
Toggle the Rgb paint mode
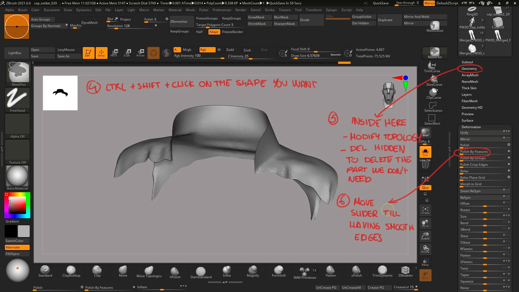[207, 50]
